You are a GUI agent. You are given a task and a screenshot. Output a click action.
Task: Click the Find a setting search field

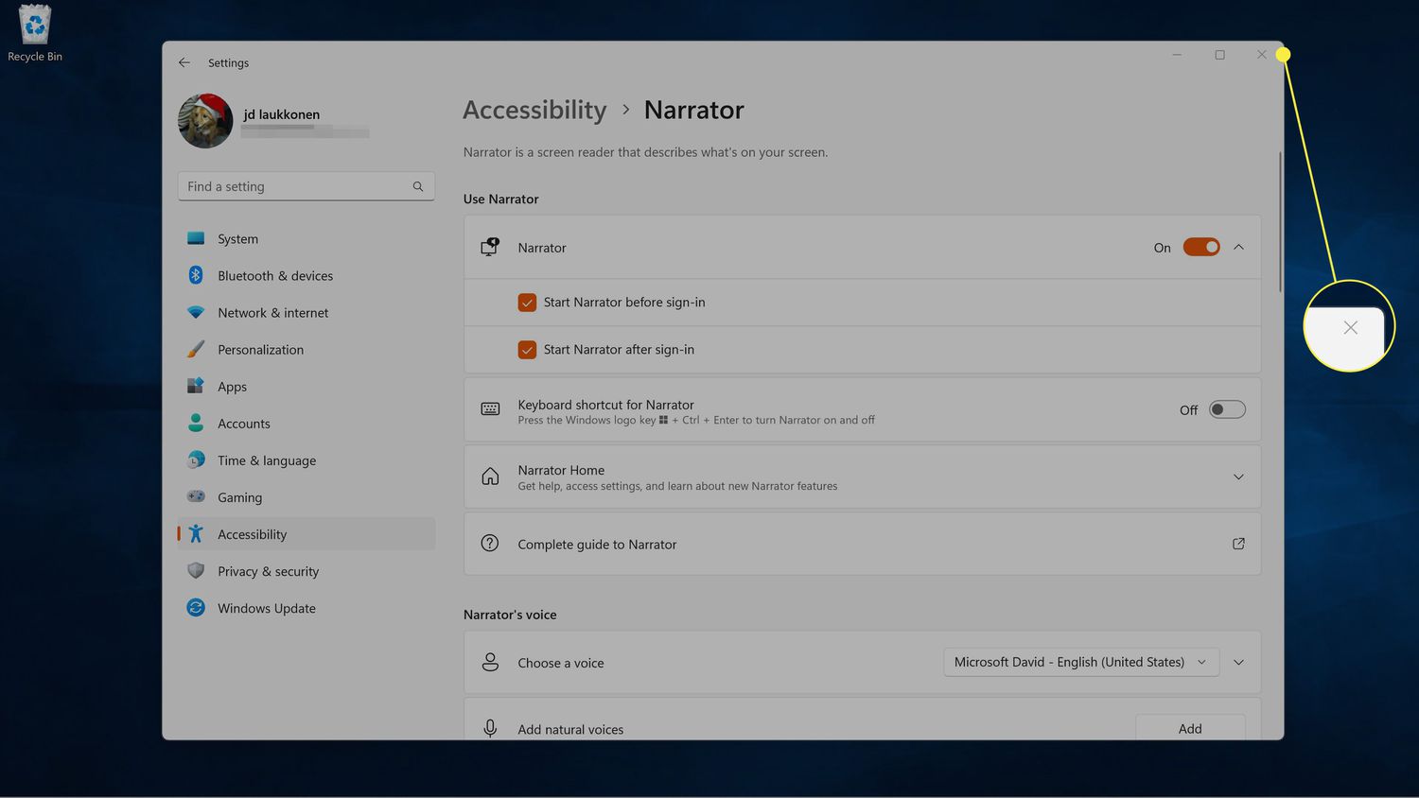tap(307, 186)
